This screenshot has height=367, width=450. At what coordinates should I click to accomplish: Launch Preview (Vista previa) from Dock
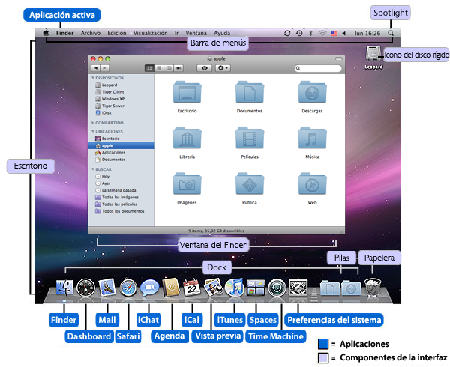(x=213, y=287)
